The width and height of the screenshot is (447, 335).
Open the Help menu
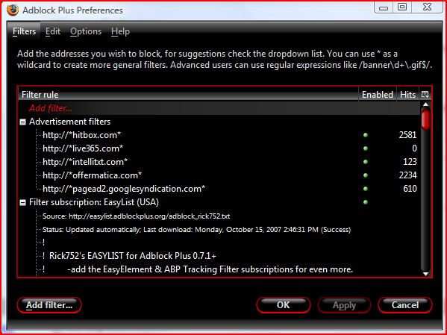pos(120,31)
